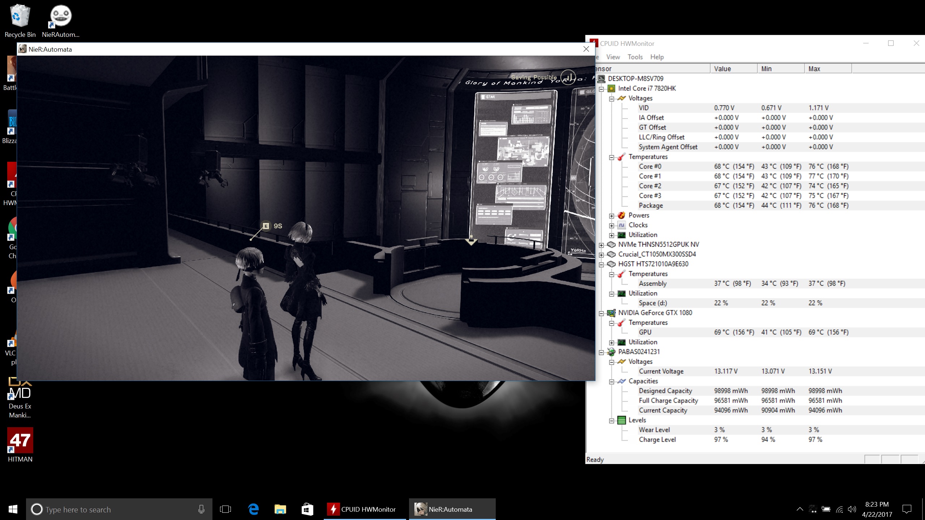Click the NVMe THNSN5512GPUK drive icon

(x=611, y=244)
